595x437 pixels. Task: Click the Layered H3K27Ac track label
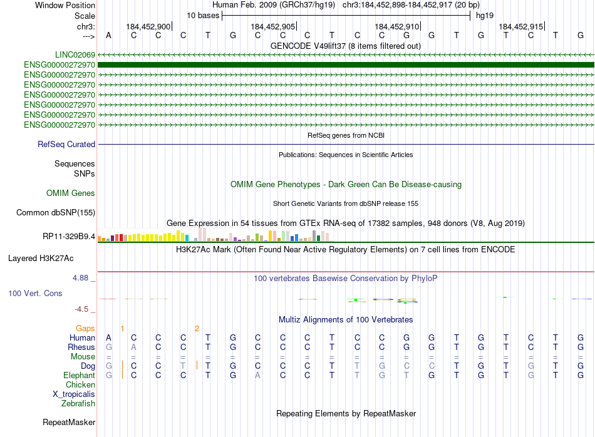(41, 259)
